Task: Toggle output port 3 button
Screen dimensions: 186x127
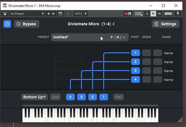Action: click(136, 71)
